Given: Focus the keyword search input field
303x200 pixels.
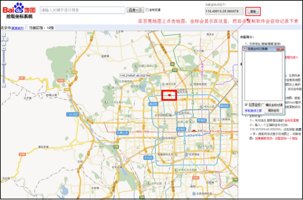Looking at the screenshot, I should (x=83, y=10).
